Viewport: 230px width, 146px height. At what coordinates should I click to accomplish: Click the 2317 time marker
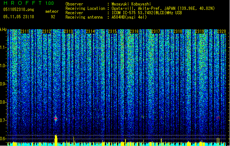point(156,31)
